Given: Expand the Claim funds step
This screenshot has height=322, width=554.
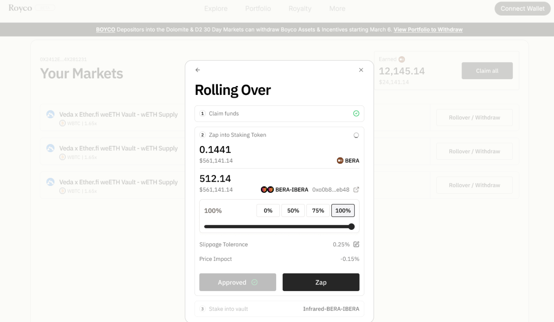Looking at the screenshot, I should tap(279, 114).
